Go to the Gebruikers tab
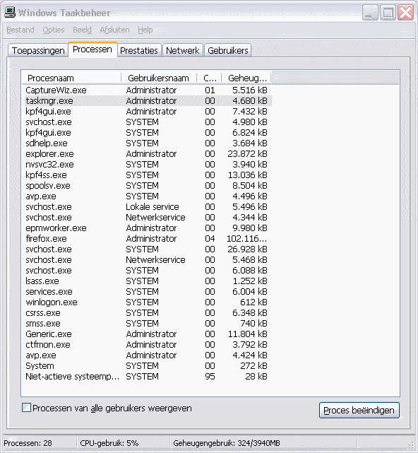This screenshot has height=453, width=418. [228, 50]
